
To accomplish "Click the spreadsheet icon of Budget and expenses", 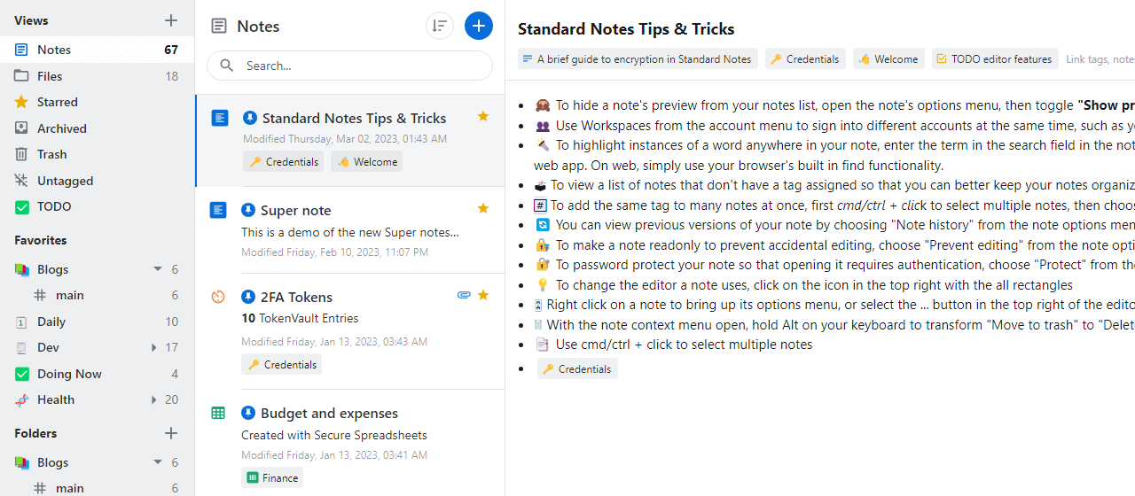I will click(x=218, y=413).
